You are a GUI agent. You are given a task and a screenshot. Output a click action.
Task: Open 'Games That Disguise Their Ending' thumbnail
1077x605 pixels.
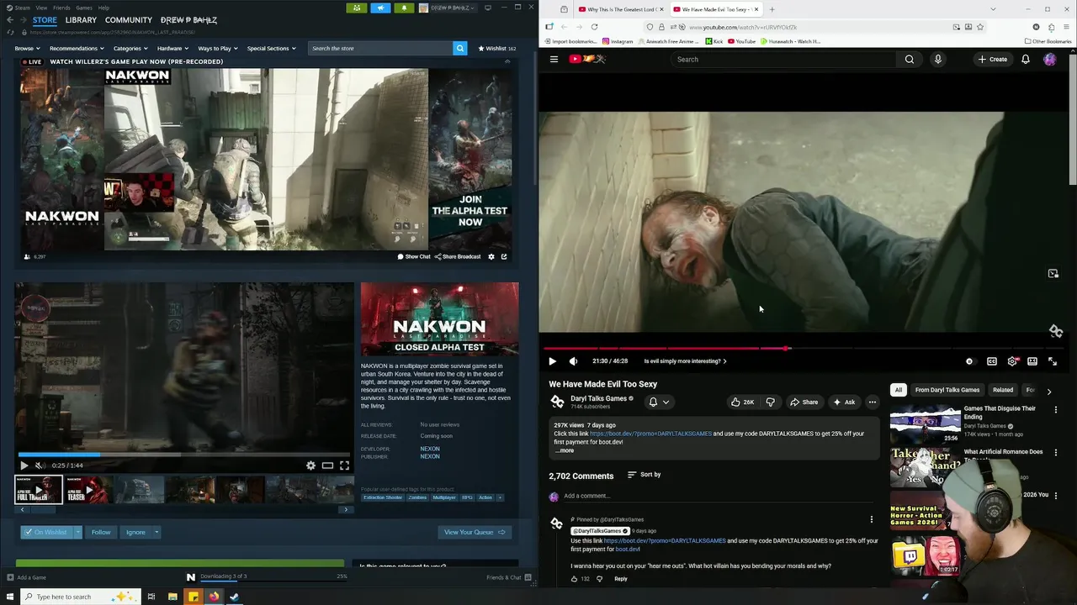[x=926, y=424]
